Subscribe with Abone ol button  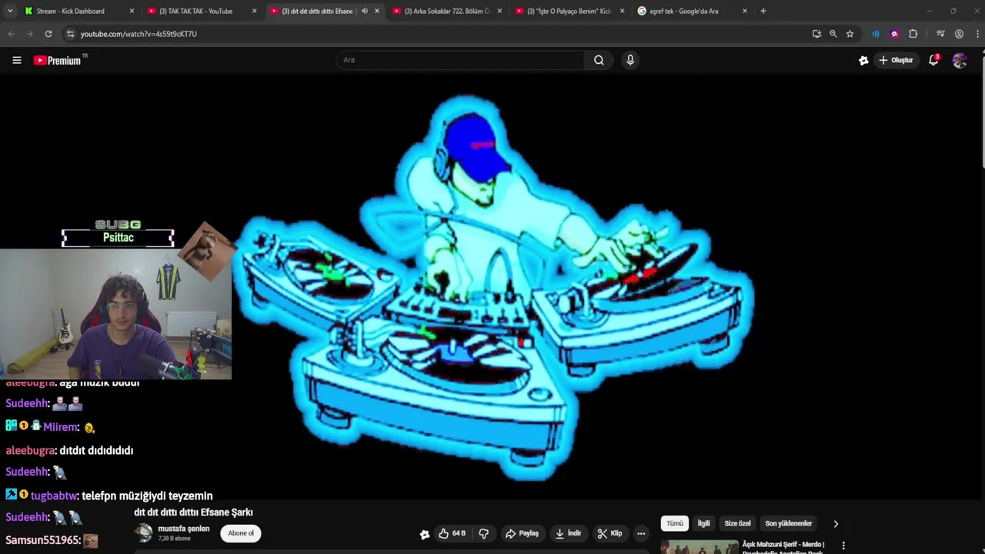(x=241, y=533)
